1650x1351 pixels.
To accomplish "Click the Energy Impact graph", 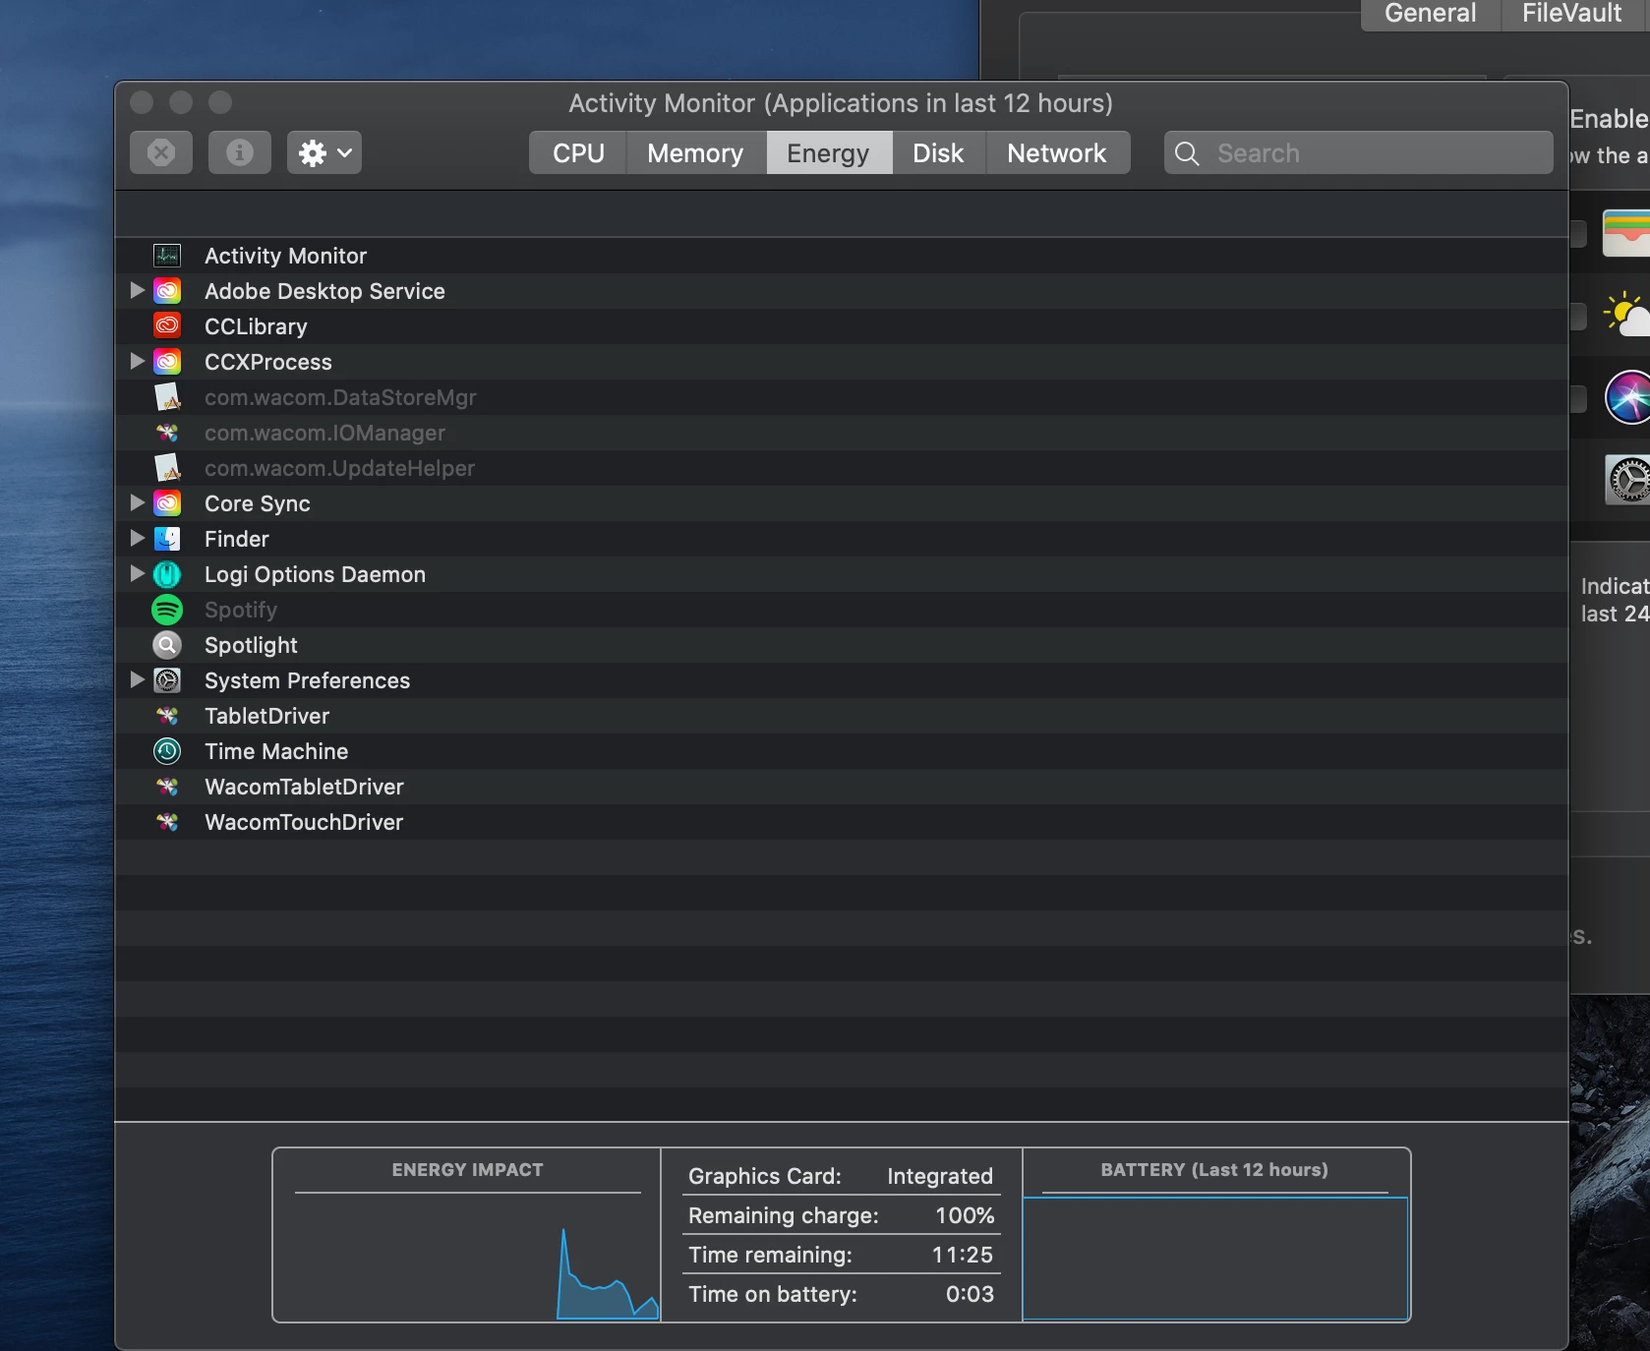I will point(467,1258).
